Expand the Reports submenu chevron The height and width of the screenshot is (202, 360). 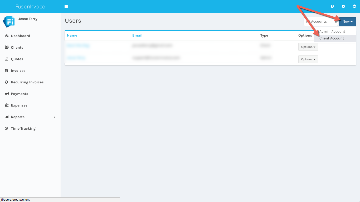pos(55,117)
